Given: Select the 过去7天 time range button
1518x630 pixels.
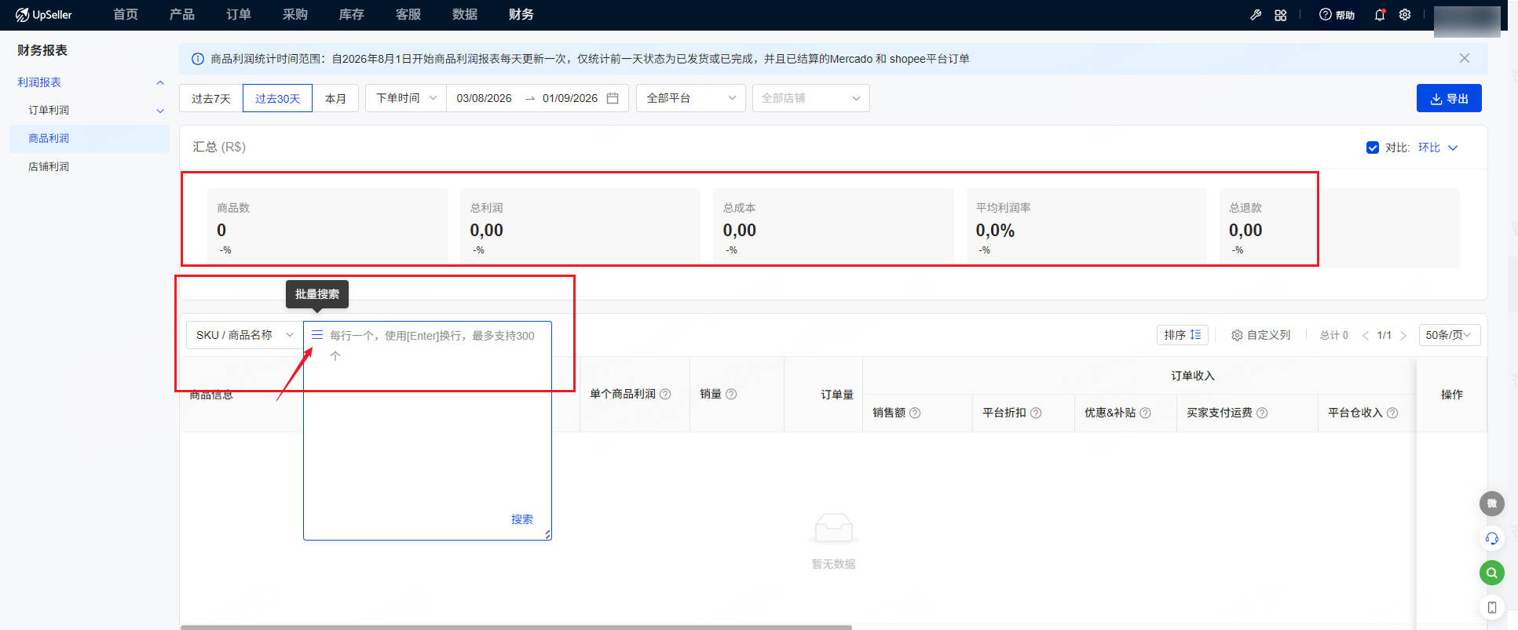Looking at the screenshot, I should click(x=211, y=98).
